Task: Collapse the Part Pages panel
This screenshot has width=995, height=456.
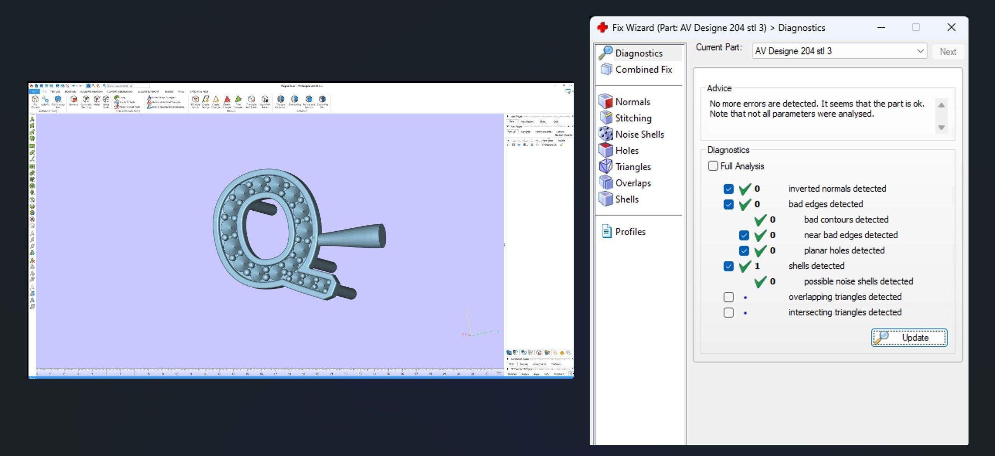Action: (508, 126)
